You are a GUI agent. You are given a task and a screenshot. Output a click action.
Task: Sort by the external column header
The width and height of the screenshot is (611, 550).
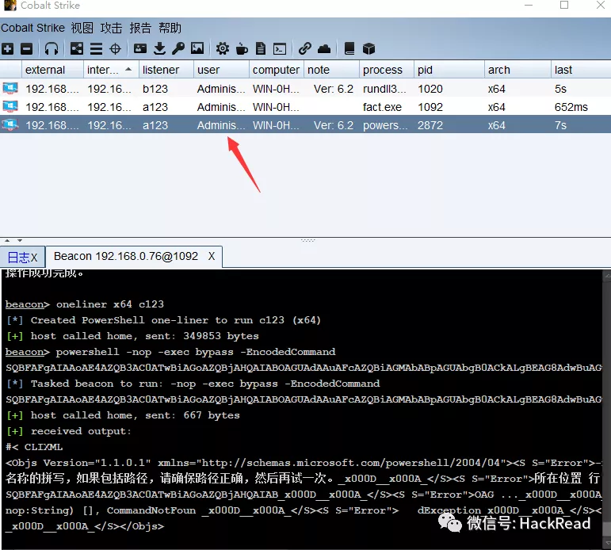[52, 70]
